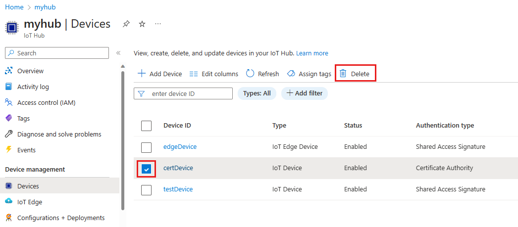518x227 pixels.
Task: Click the Delete trash can icon
Action: pyautogui.click(x=343, y=74)
